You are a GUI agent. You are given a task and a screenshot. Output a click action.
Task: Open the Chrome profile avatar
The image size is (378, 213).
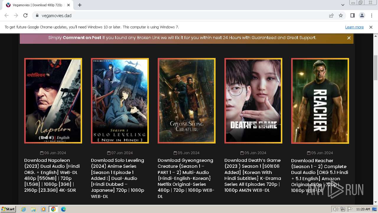362,15
